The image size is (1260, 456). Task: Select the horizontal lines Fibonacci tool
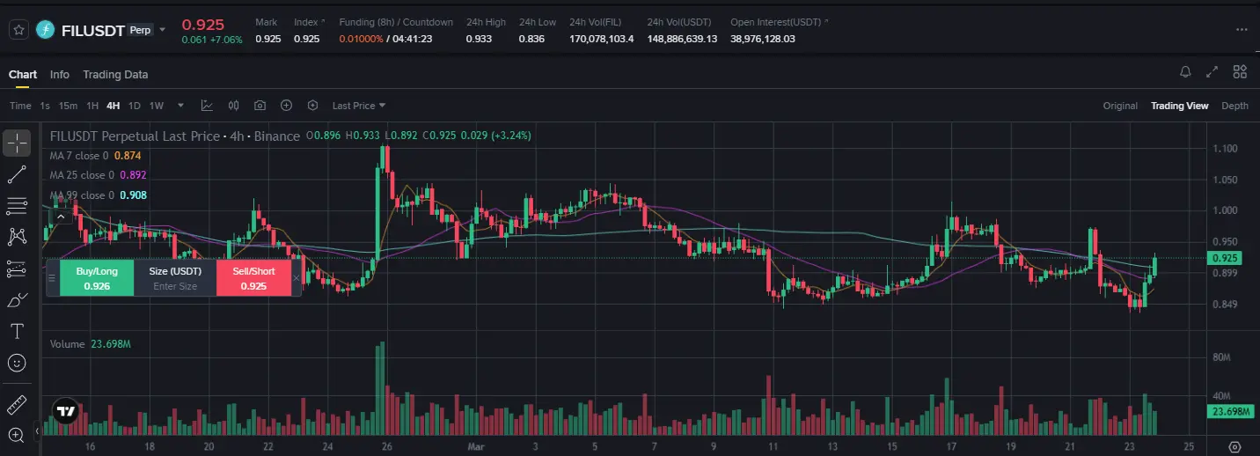click(x=17, y=206)
